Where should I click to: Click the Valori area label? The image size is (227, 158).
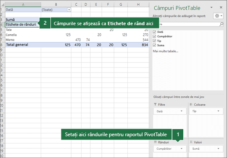(198, 142)
